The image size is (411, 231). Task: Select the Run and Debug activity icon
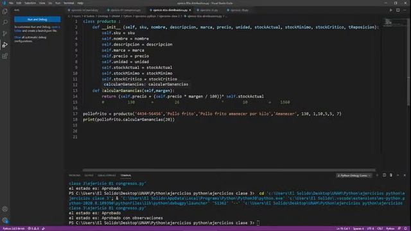(4, 45)
